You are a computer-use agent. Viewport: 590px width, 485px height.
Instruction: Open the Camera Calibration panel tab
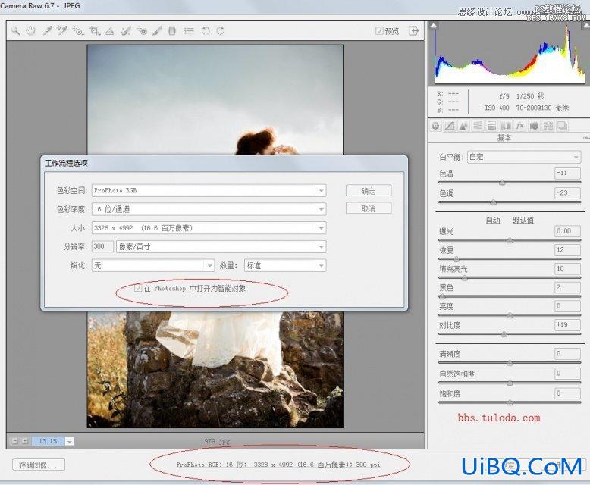[x=534, y=126]
